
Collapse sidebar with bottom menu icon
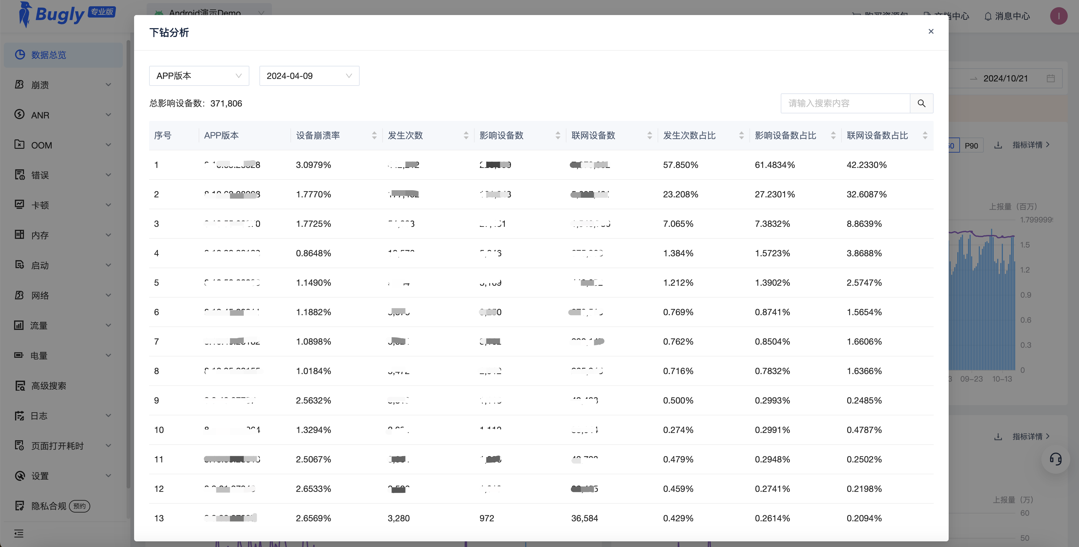(x=19, y=533)
